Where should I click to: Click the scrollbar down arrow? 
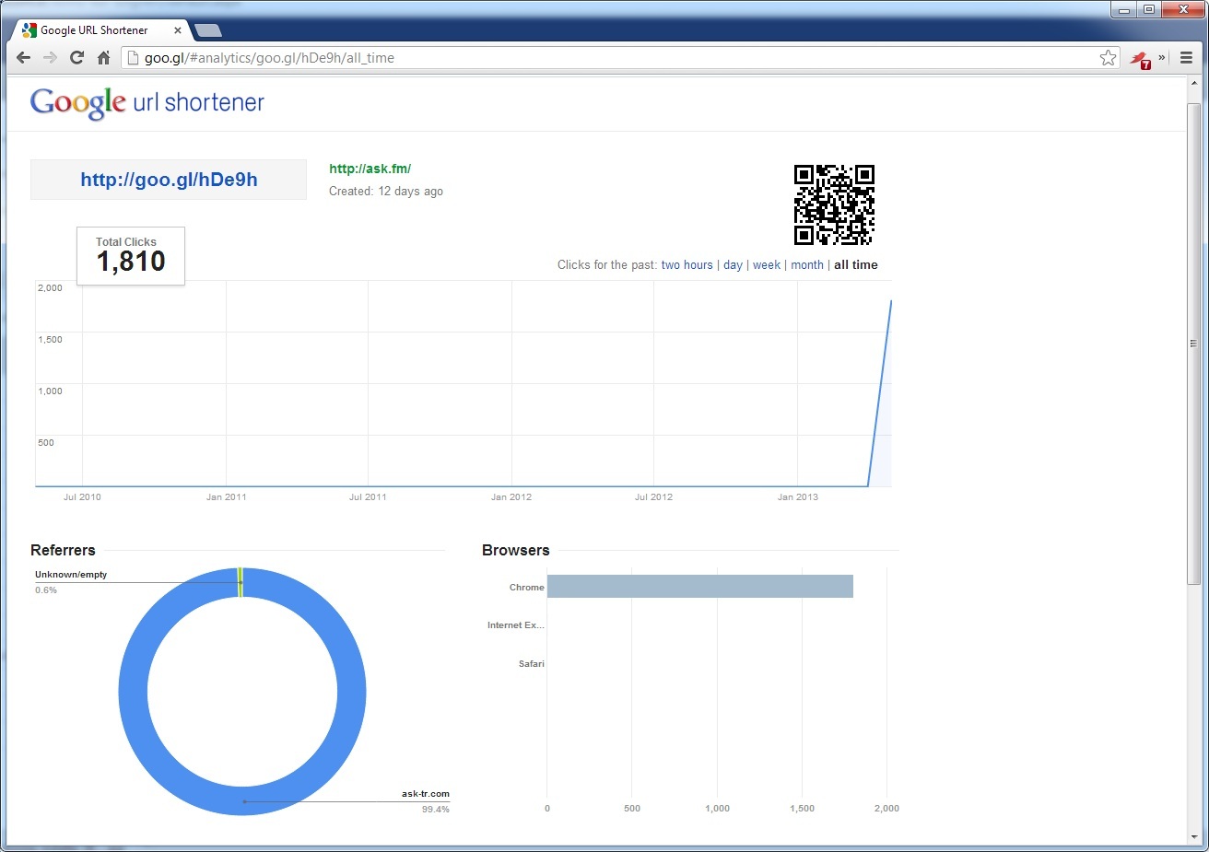[x=1194, y=837]
